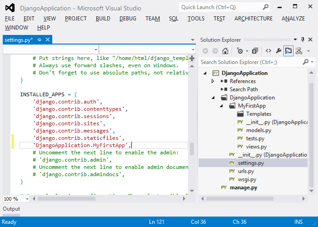Collapse the MyFirstApp folder node
The image size is (318, 227).
pyautogui.click(x=221, y=106)
